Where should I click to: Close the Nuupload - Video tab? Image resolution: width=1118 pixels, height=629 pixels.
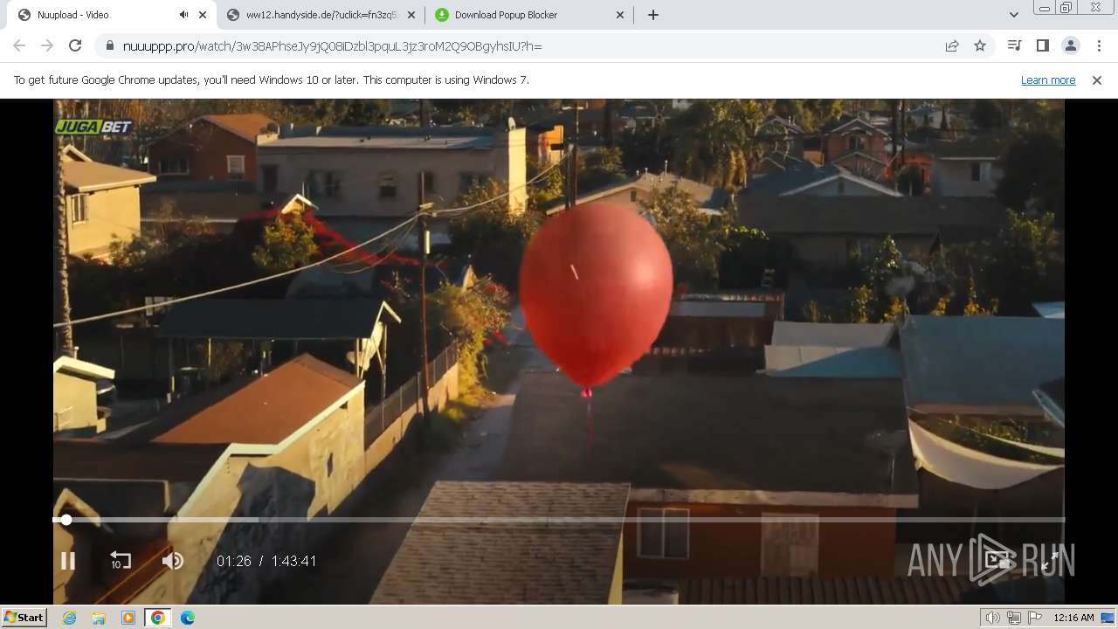pyautogui.click(x=203, y=15)
